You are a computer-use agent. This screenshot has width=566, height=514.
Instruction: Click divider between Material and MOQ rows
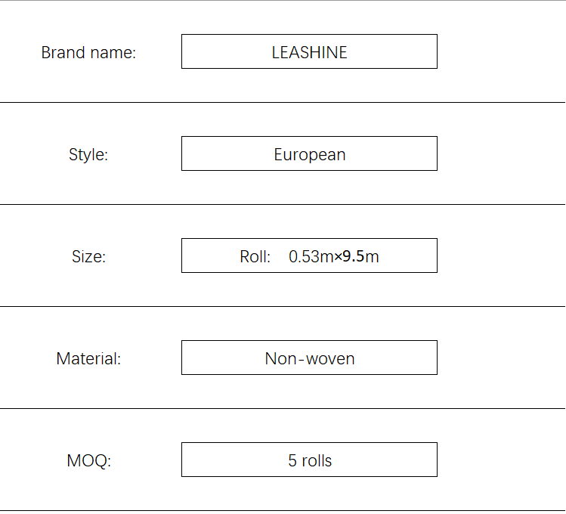283,409
